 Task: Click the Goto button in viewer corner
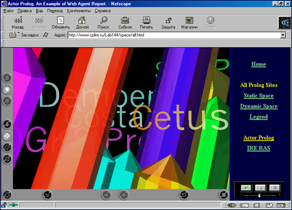[x=7, y=195]
